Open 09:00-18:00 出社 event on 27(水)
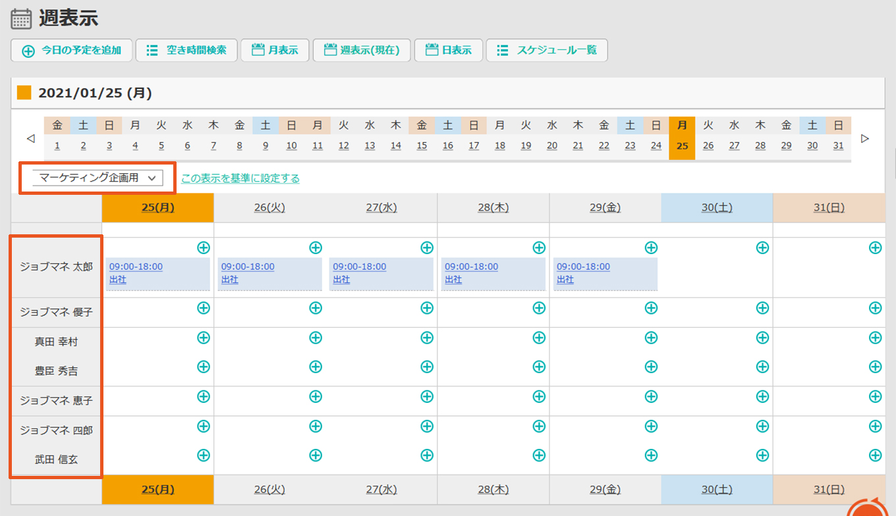This screenshot has width=896, height=516. [381, 274]
